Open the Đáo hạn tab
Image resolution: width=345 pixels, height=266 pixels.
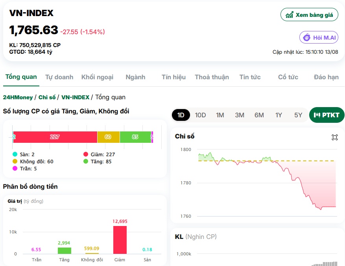(326, 77)
